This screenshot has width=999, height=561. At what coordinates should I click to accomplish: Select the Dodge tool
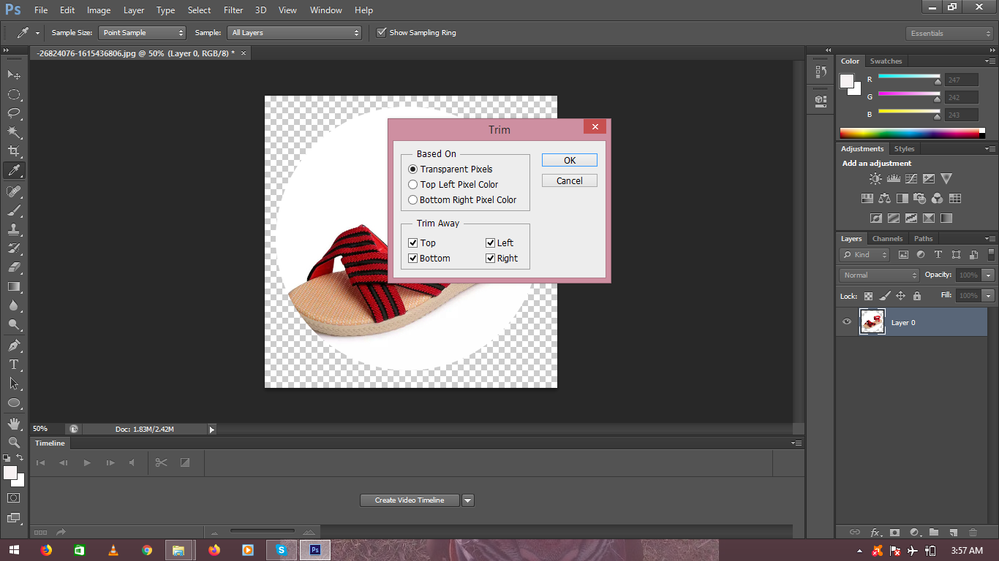coord(14,324)
